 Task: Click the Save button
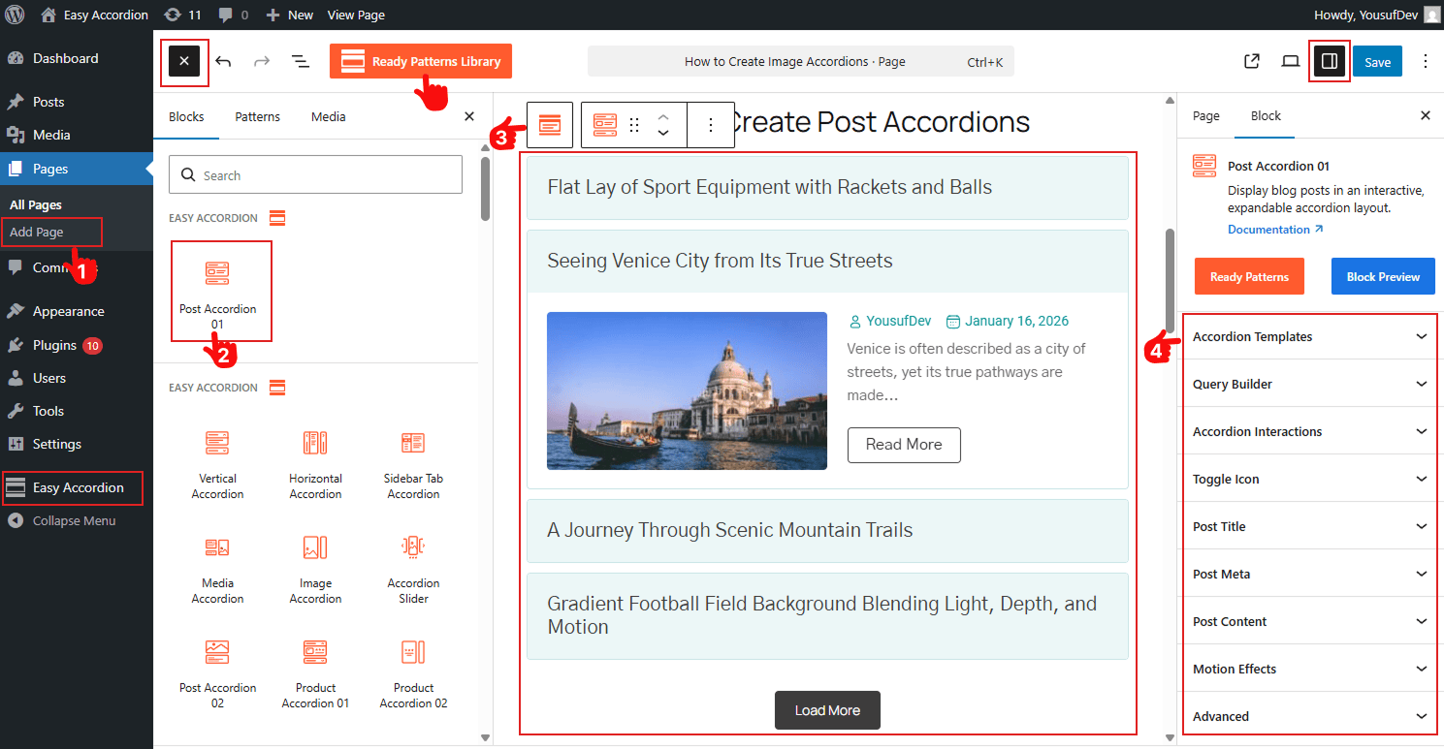click(1377, 61)
